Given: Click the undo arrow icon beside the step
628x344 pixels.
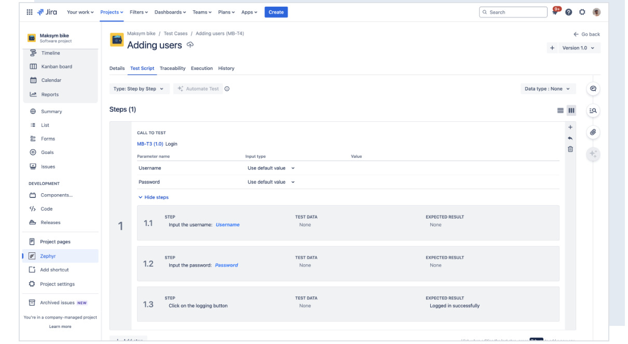Looking at the screenshot, I should pyautogui.click(x=570, y=138).
